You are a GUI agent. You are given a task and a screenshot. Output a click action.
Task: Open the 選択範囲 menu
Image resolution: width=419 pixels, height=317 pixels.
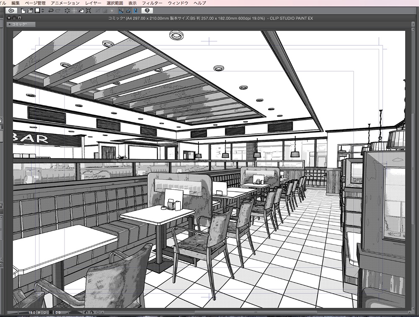[x=115, y=3]
